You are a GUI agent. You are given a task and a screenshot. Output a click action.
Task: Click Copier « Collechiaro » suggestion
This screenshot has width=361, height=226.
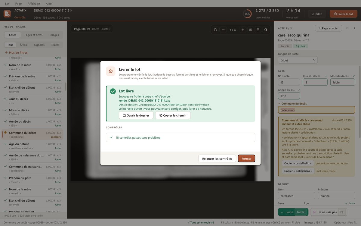click(x=298, y=171)
